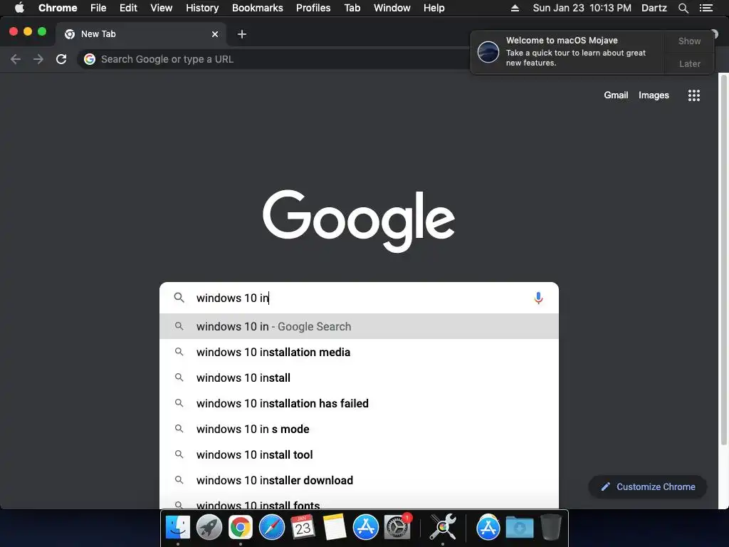Select suggestion 'windows 10 install tool'
This screenshot has width=729, height=547.
pyautogui.click(x=359, y=454)
